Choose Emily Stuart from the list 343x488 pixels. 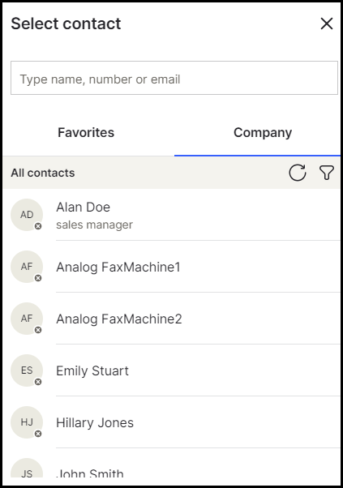pyautogui.click(x=172, y=370)
